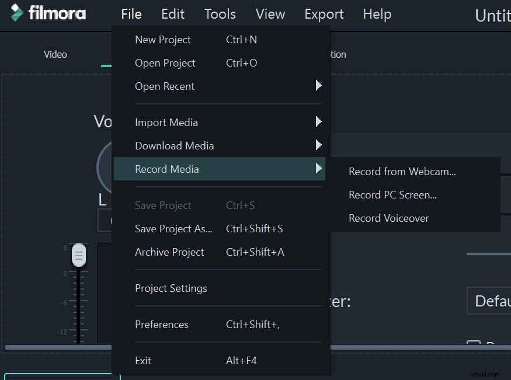Image resolution: width=511 pixels, height=380 pixels.
Task: Open the Preferences dialog
Action: point(162,325)
